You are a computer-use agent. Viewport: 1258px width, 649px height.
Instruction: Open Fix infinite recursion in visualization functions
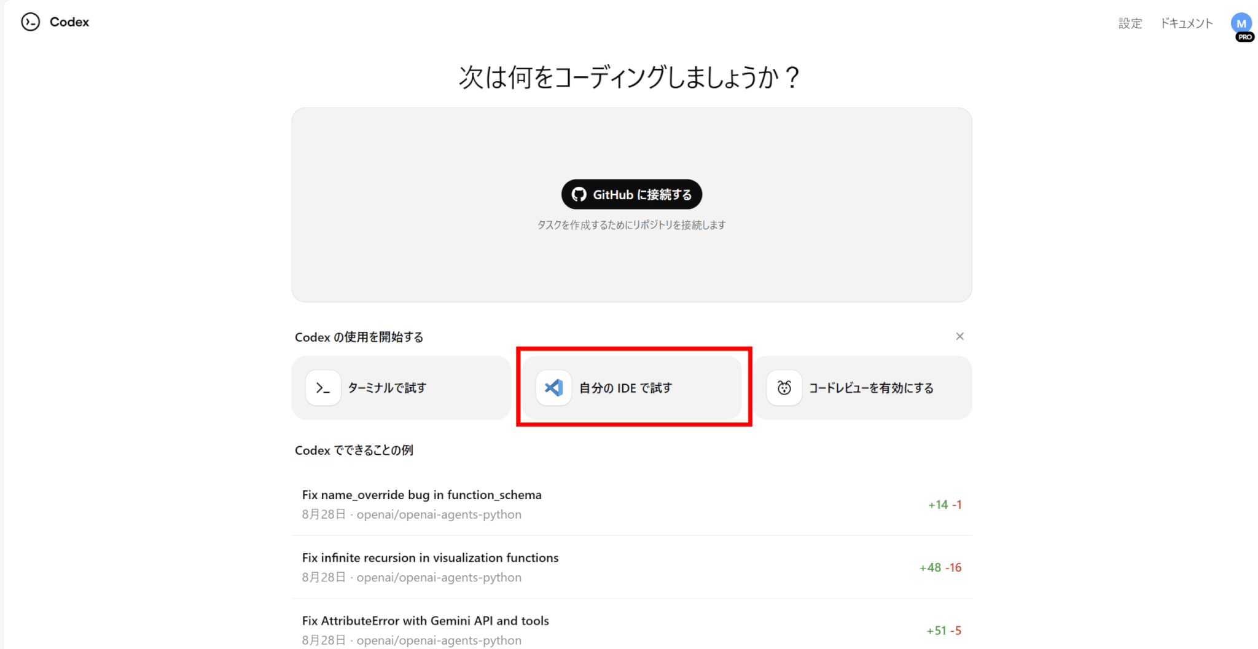tap(430, 558)
